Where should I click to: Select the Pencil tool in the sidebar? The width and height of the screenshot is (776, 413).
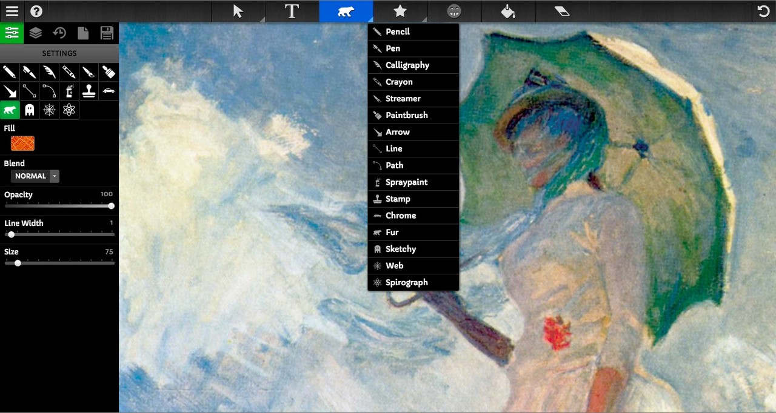tap(10, 72)
